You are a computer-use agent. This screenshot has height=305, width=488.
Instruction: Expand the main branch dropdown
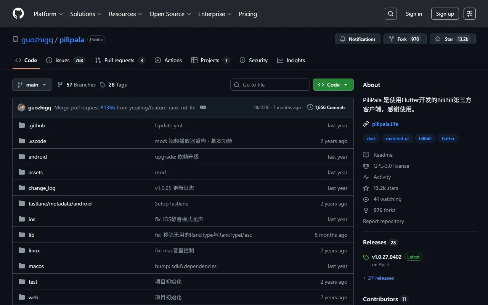[x=32, y=85]
